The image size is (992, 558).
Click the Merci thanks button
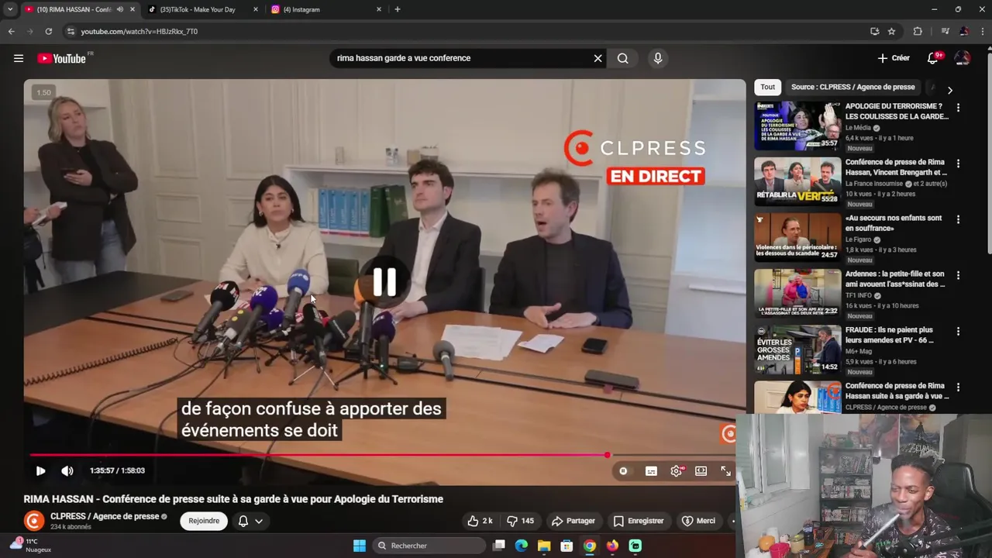pos(698,521)
